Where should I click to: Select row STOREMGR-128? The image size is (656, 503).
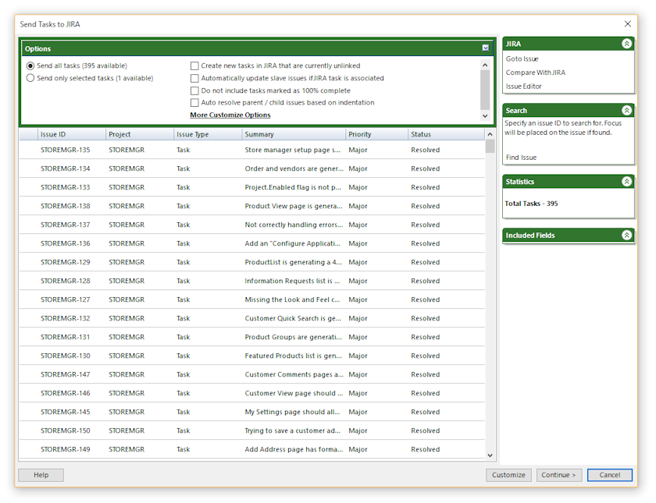click(x=251, y=281)
